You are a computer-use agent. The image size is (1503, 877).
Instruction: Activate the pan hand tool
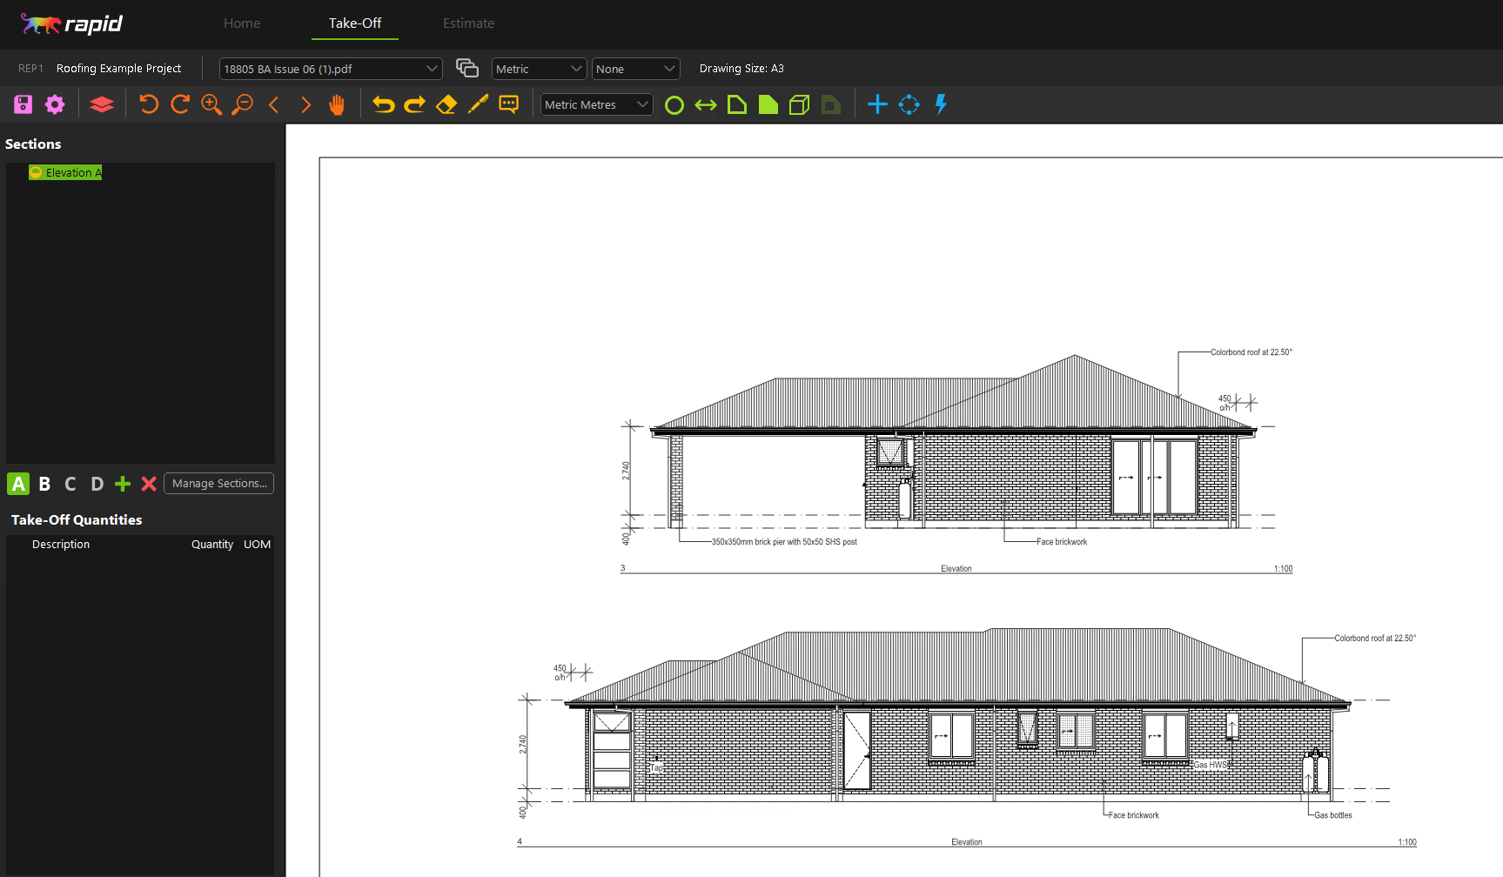(x=337, y=104)
